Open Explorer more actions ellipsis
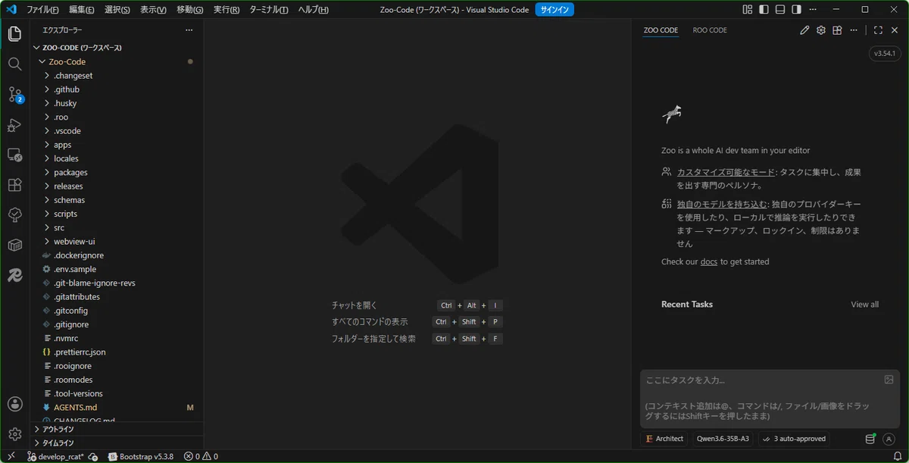Viewport: 909px width, 463px height. click(189, 30)
